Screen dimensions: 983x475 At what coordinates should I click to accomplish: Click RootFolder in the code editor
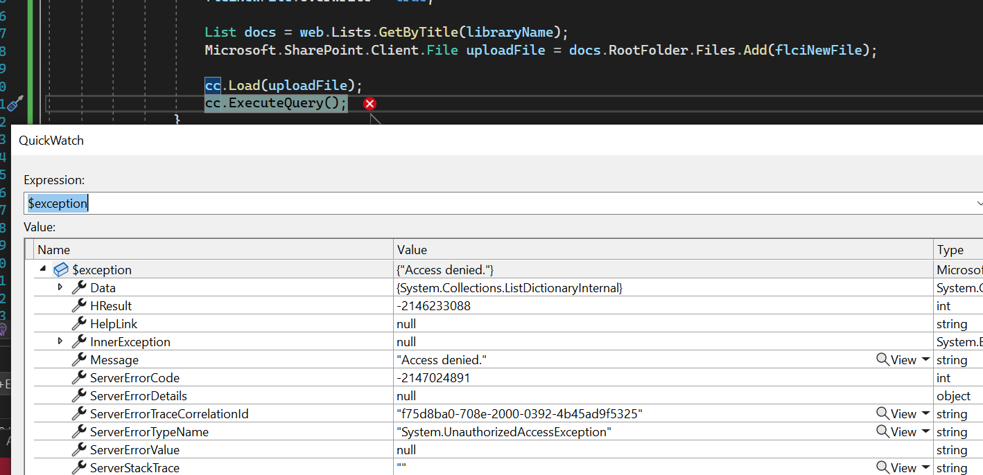coord(645,50)
